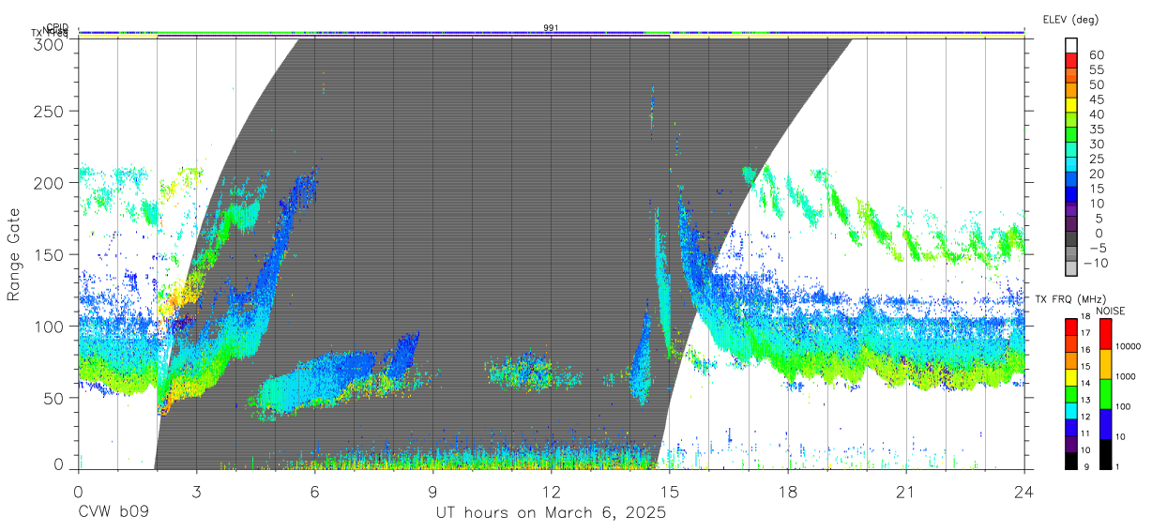
Task: Click the 30 label on ELEV colorbar
Action: click(1097, 144)
